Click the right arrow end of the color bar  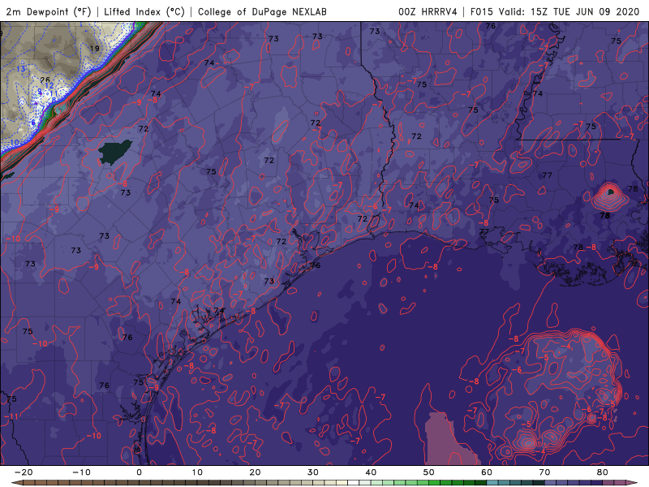click(633, 483)
